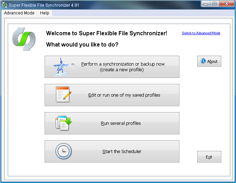Screen dimensions: 236x183
Task: Minimize the Super Flexible File Synchronizer window
Action: [206, 4]
